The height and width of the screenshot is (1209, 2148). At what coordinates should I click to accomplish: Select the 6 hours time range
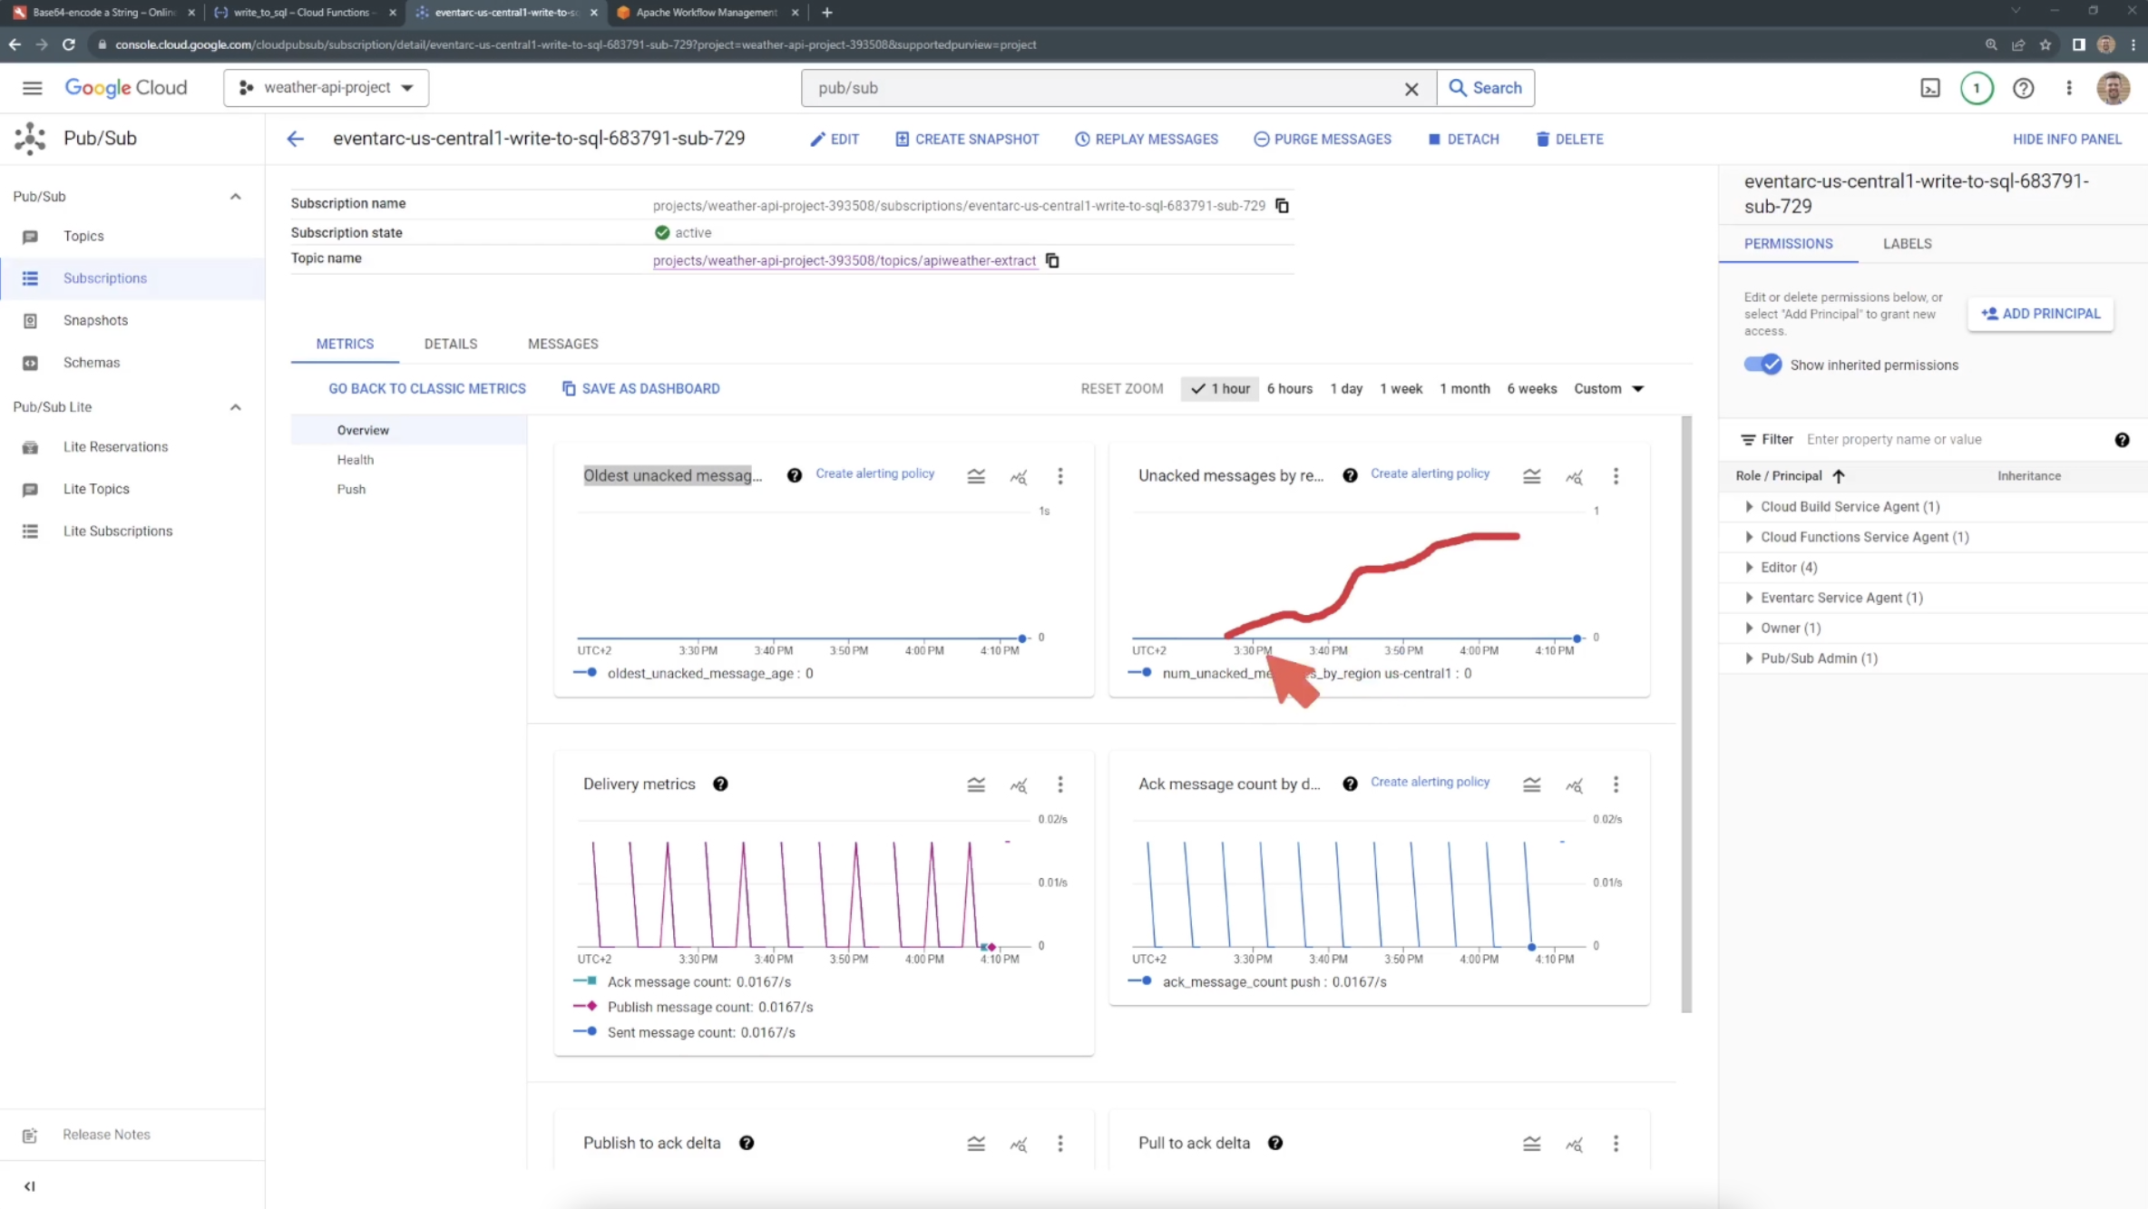[1290, 388]
